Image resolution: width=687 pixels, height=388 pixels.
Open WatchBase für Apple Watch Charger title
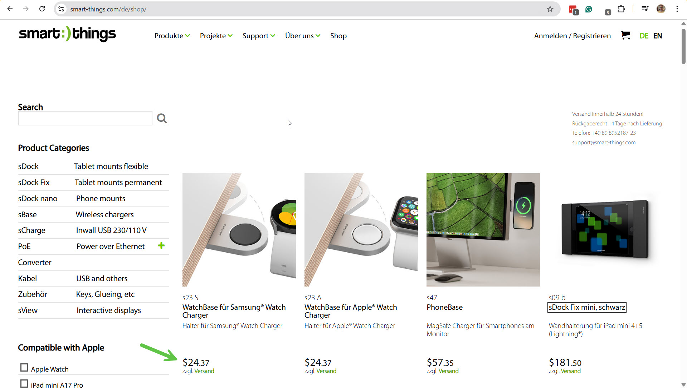click(x=351, y=311)
